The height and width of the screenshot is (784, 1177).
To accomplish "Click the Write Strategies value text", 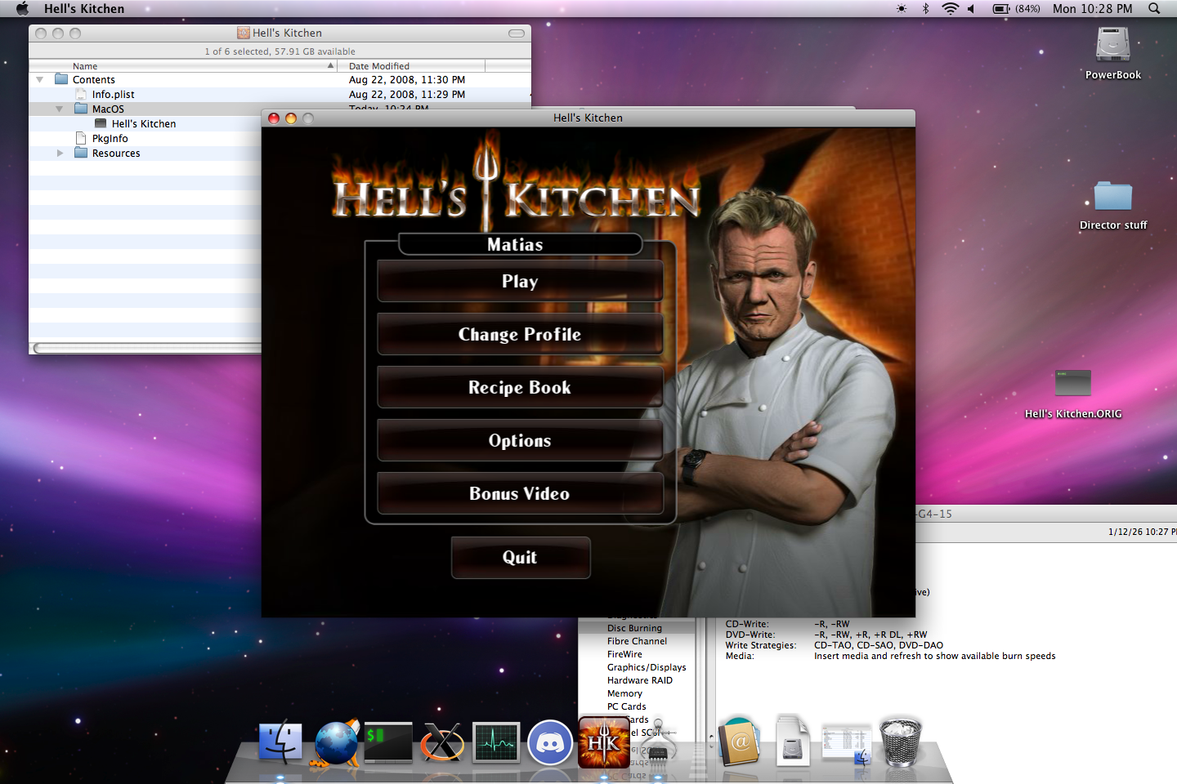I will (879, 645).
